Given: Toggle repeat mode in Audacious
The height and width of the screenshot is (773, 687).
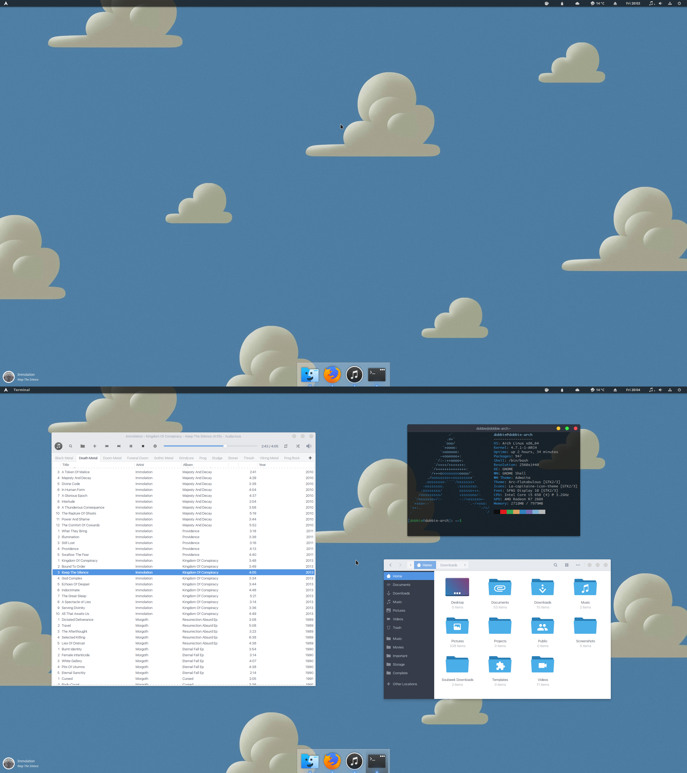Looking at the screenshot, I should [x=286, y=446].
